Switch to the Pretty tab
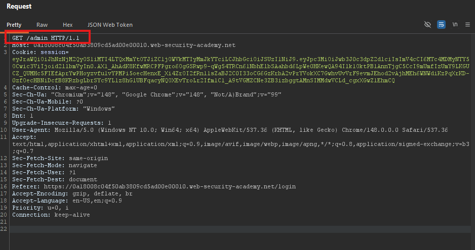Screen dimensions: 475x250 (14, 25)
